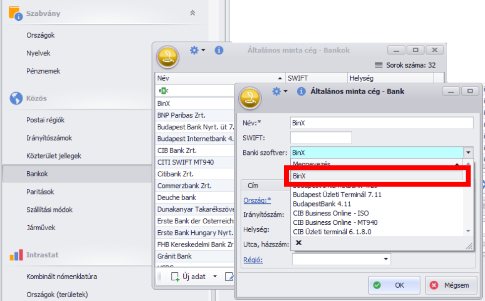Follow the Ország link label

pyautogui.click(x=257, y=200)
